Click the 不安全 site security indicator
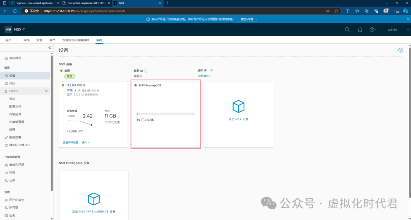This screenshot has width=411, height=220. point(32,11)
